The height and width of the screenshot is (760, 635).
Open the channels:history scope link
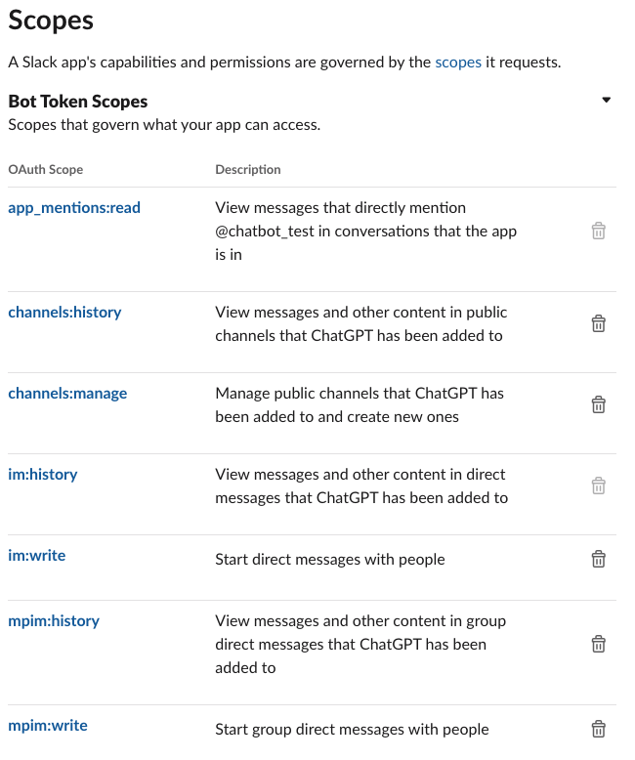64,312
